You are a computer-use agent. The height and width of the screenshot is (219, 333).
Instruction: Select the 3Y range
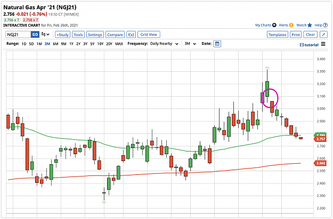(x=85, y=44)
